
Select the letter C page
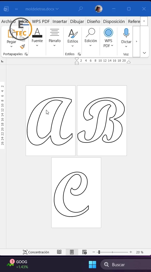point(76,193)
